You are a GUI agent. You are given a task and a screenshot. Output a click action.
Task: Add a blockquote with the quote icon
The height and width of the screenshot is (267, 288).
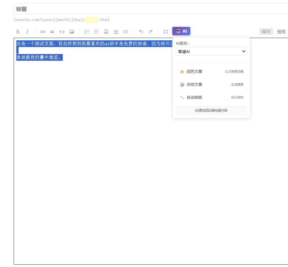click(52, 32)
